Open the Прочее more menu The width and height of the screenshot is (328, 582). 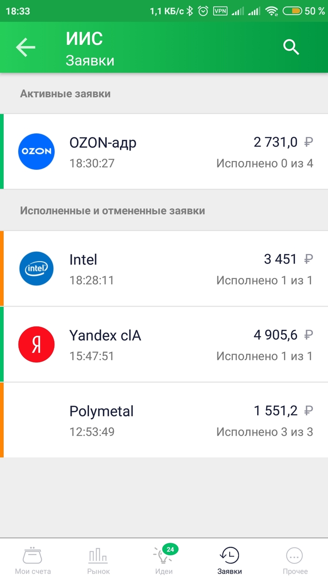(295, 561)
